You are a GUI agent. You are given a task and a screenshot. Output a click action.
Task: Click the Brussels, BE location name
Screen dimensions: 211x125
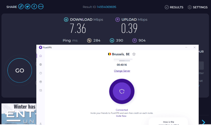click(121, 54)
